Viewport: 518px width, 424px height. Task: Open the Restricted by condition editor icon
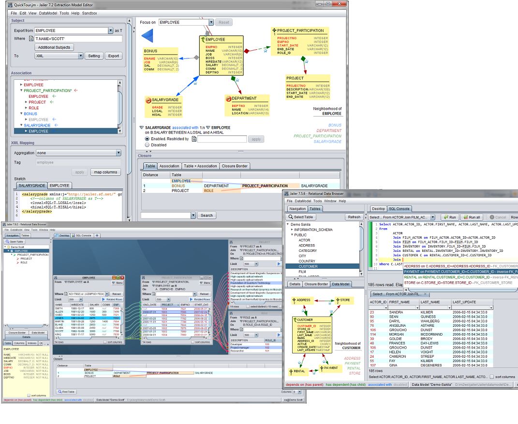(194, 139)
